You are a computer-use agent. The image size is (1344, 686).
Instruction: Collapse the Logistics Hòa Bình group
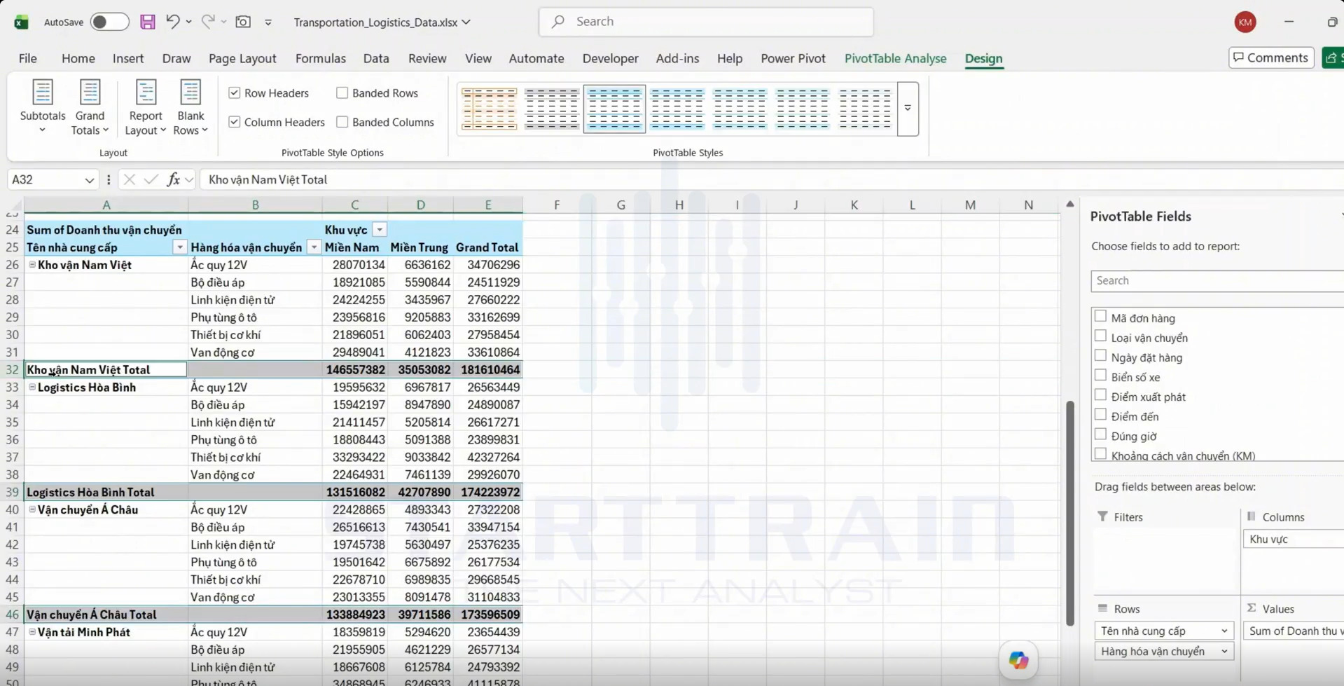(32, 387)
